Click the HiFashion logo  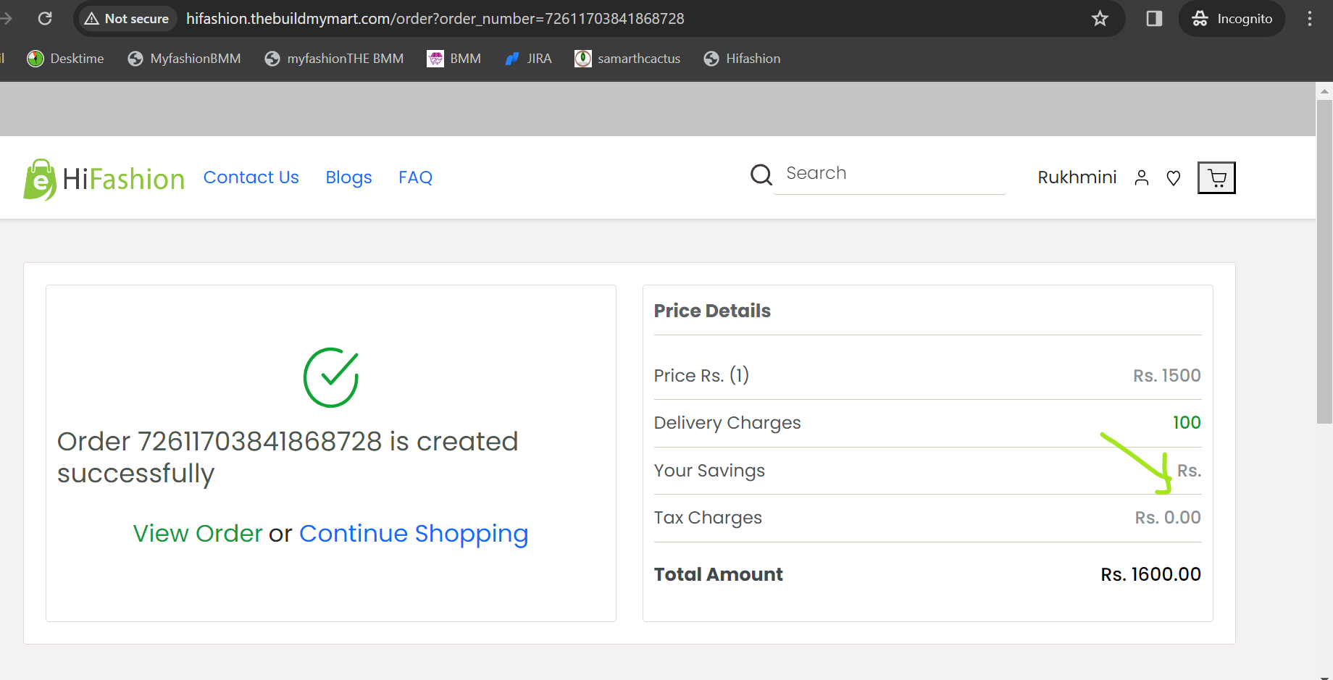104,179
